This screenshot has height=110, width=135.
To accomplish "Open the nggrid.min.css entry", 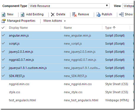I will click(x=19, y=84).
